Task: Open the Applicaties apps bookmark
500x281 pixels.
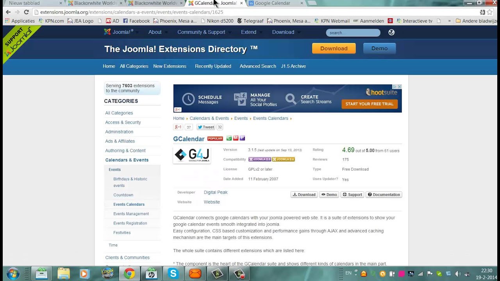Action: (x=20, y=21)
